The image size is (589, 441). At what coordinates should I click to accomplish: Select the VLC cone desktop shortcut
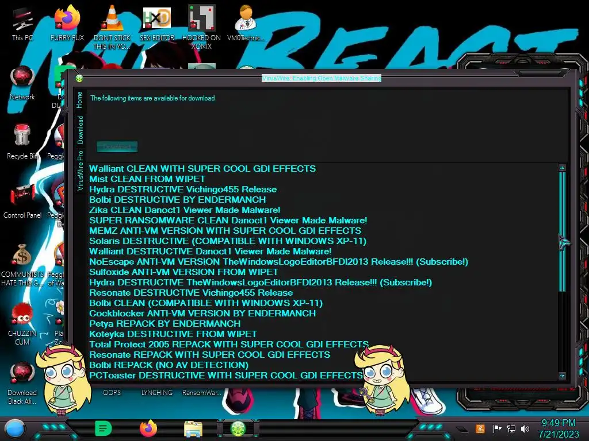tap(112, 27)
